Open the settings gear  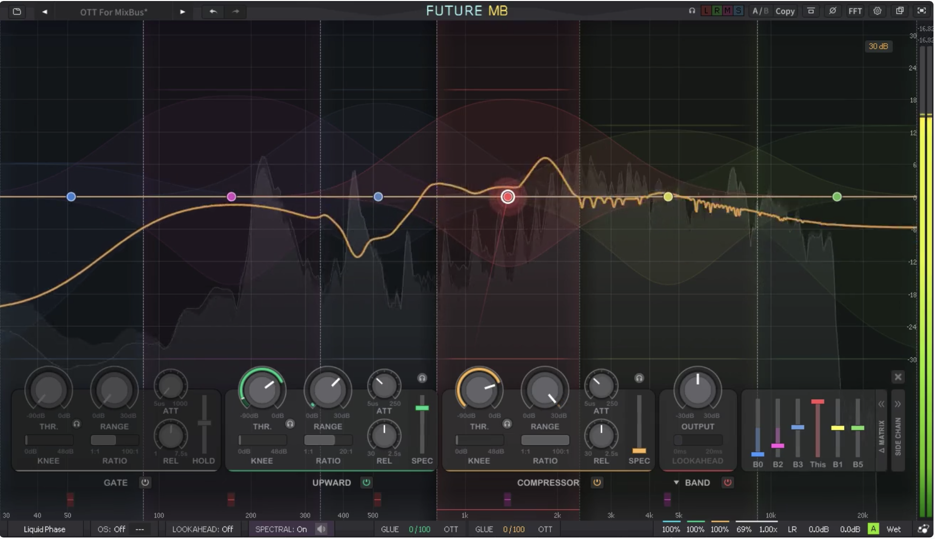coord(877,11)
